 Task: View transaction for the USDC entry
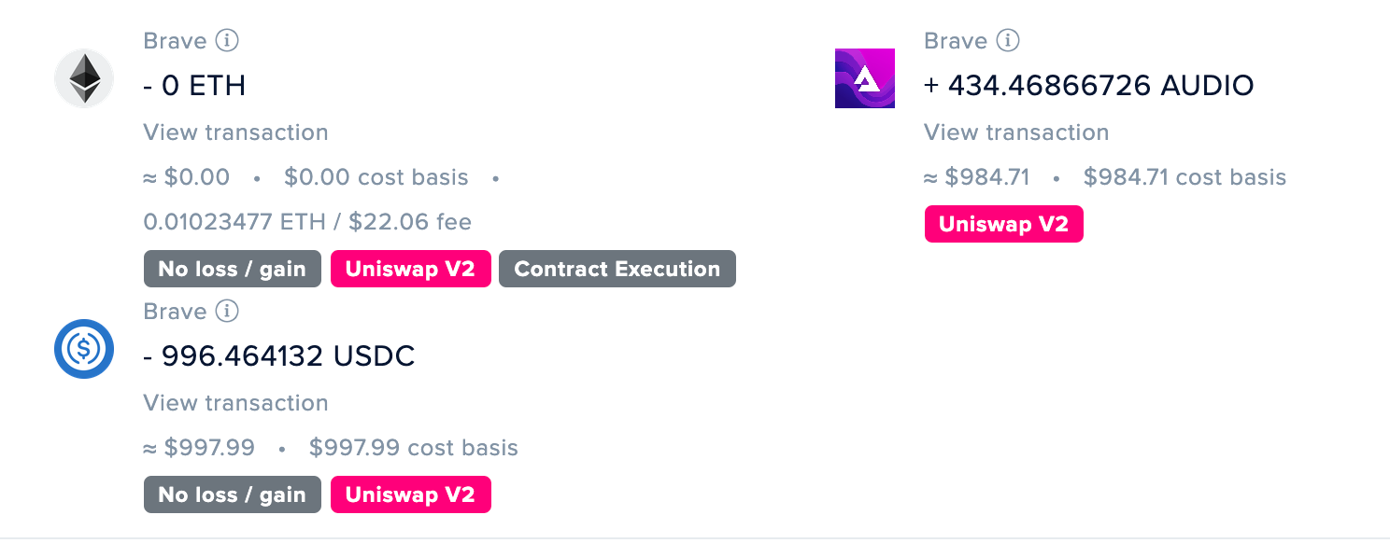click(x=236, y=403)
